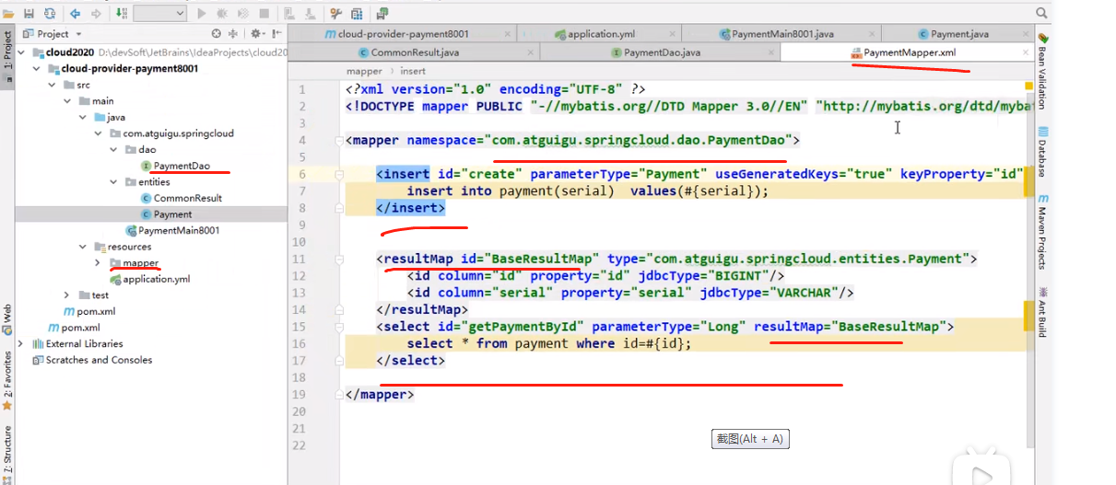Screen dimensions: 1116x485
Task: Collapse the main folder
Action: tap(67, 101)
